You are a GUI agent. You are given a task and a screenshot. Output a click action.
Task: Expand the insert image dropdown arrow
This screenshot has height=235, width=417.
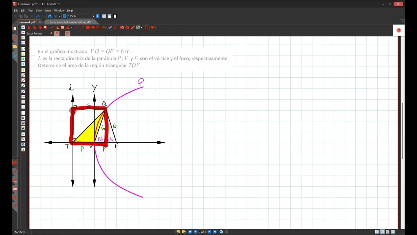click(x=141, y=27)
